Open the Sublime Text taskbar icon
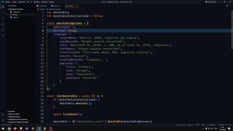Viewport: 233px width, 131px height. point(45,128)
